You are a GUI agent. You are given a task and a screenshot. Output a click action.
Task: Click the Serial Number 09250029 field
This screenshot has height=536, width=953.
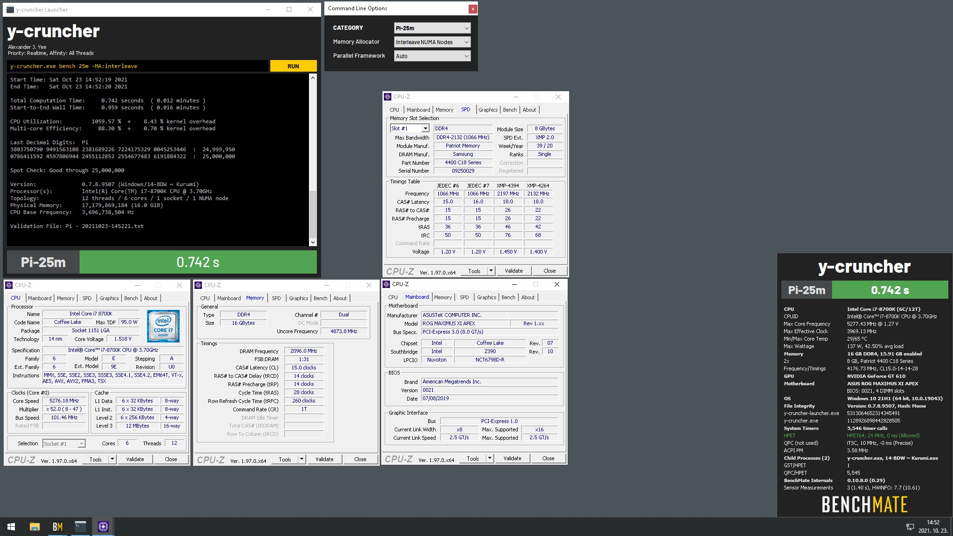(463, 171)
